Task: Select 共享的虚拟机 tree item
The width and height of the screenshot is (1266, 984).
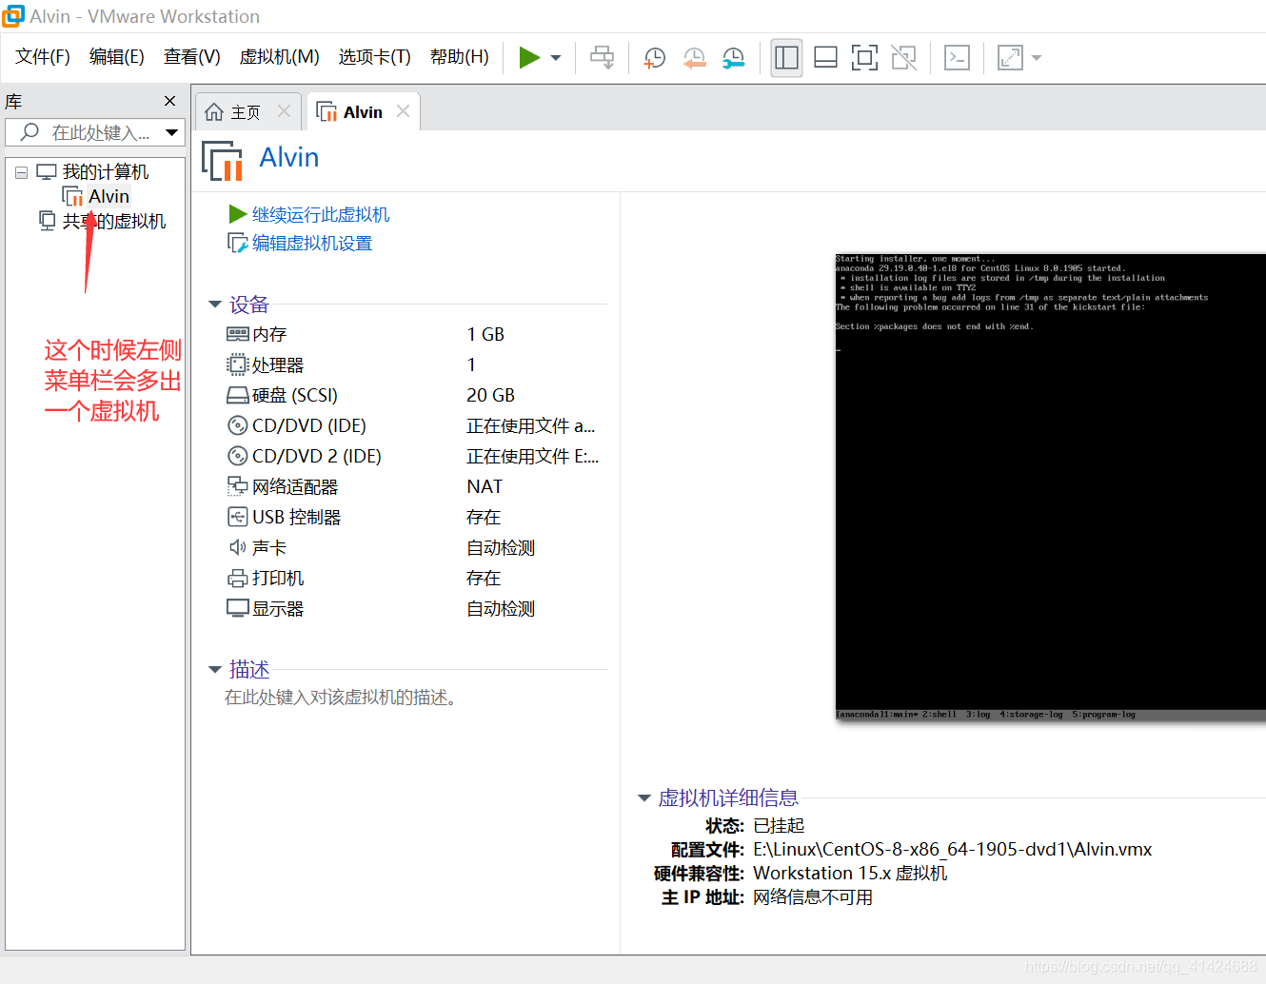Action: coord(114,221)
